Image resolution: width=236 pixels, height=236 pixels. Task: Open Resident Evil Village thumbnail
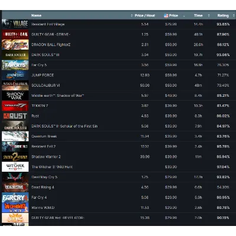click(15, 24)
